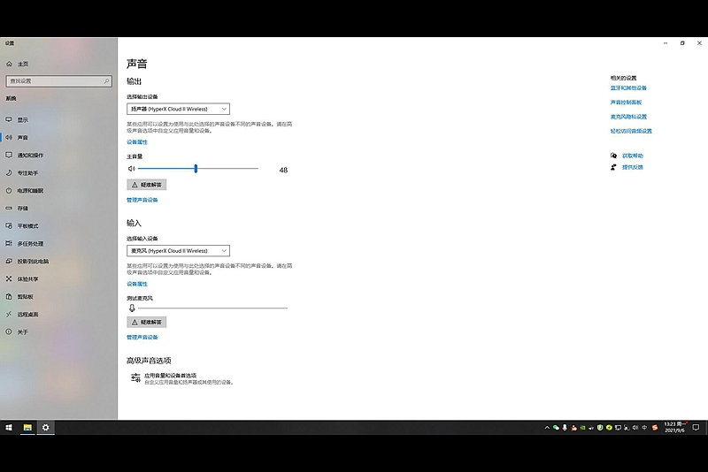Screen dimensions: 708x472
Task: Open NVIDIA icon in system tray
Action: 582,428
